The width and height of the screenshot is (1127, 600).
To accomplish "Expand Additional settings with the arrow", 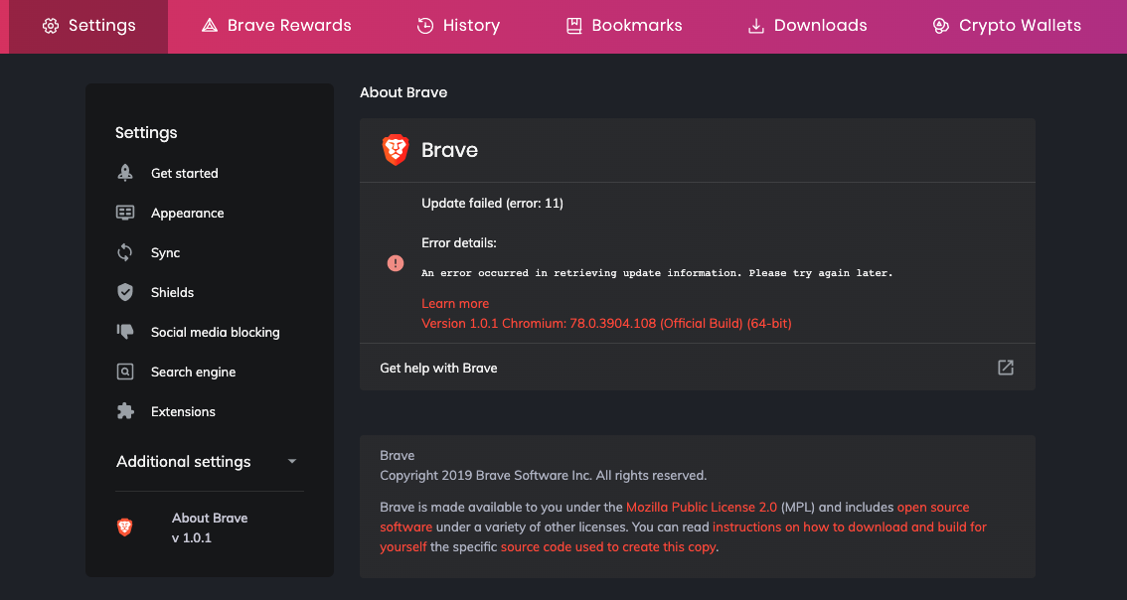I will [x=291, y=462].
